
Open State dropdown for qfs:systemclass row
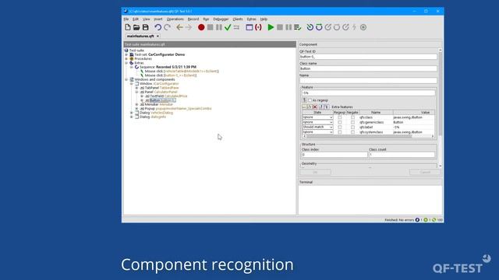coord(317,132)
